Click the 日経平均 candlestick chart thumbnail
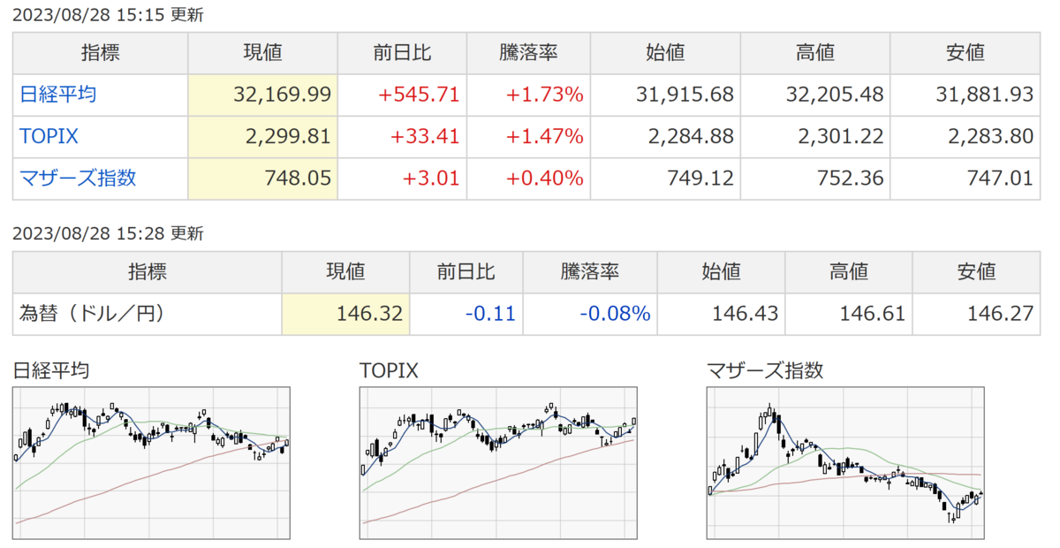 point(152,463)
